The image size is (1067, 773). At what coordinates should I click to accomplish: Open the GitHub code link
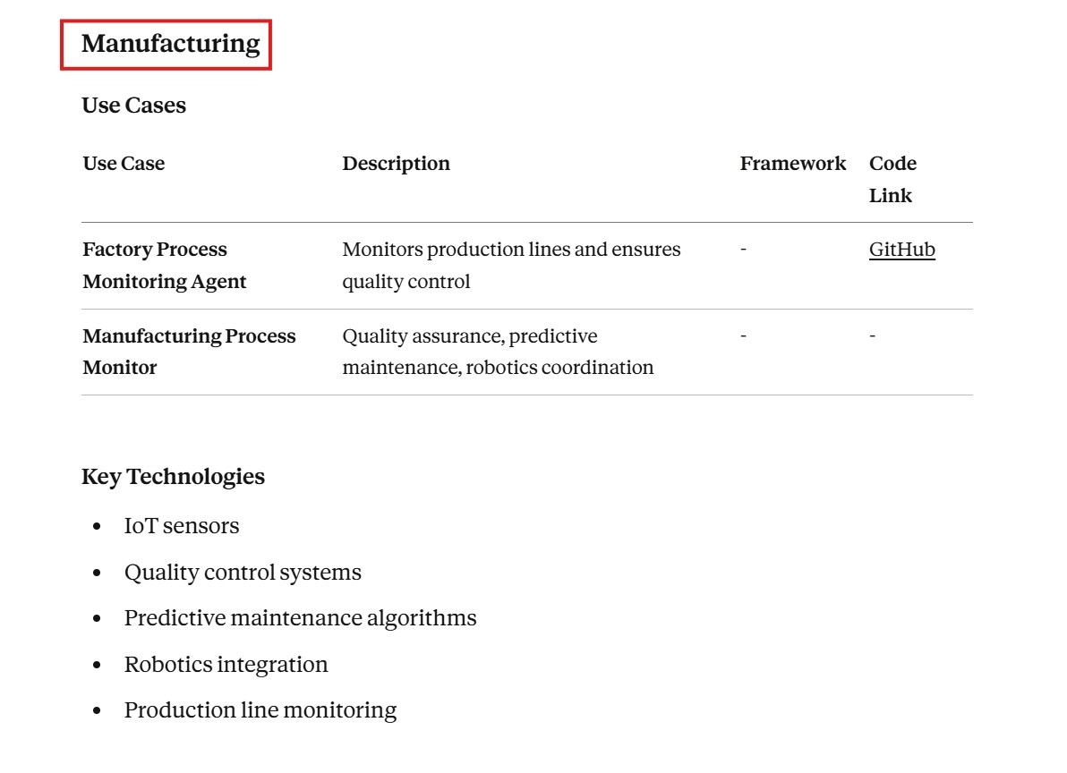[x=901, y=250]
